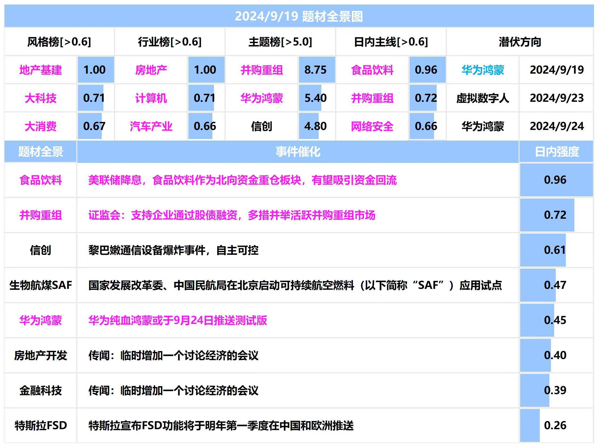Viewport: 598px width, 447px height.
Task: Select the '事件催化' section header
Action: coord(298,151)
